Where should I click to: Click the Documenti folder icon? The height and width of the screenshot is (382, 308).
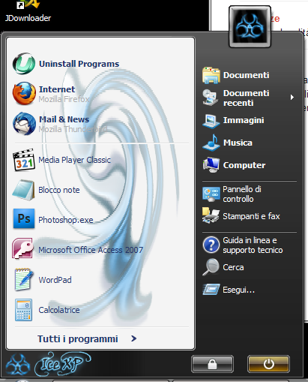coord(211,75)
